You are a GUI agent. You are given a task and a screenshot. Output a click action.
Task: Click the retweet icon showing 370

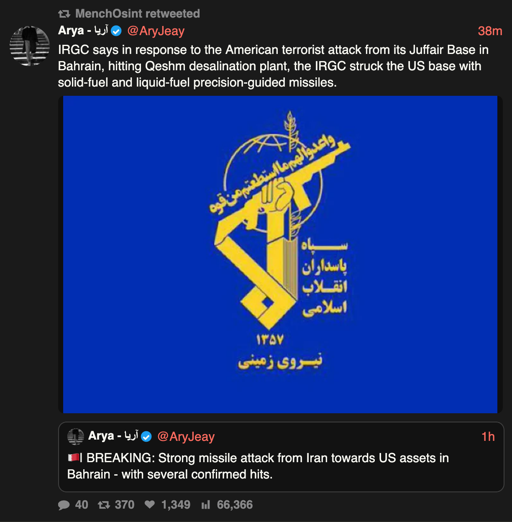point(104,505)
